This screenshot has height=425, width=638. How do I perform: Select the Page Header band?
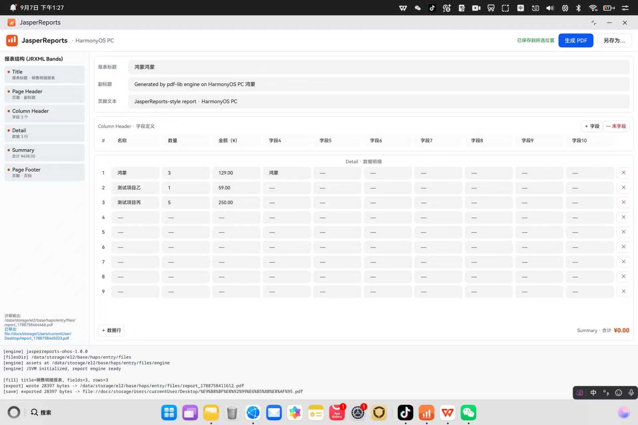45,94
